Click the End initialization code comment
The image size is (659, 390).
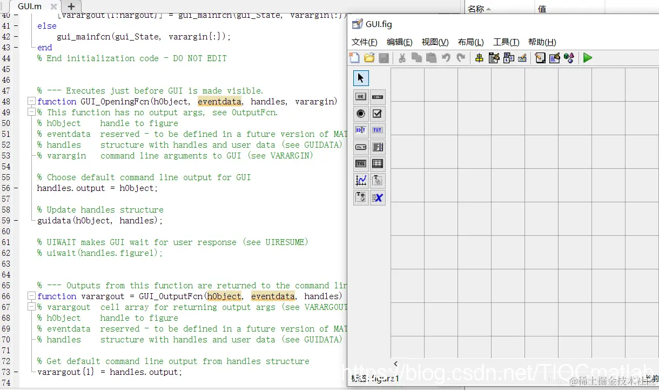[132, 58]
